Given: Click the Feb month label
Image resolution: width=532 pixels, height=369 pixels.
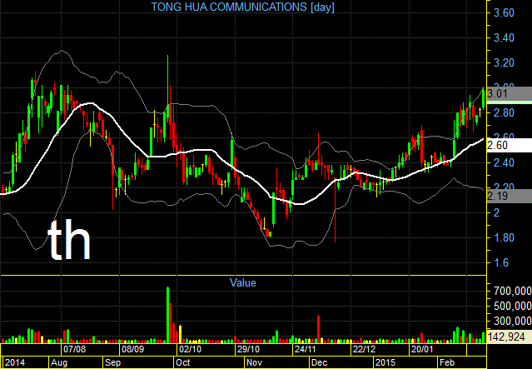Looking at the screenshot, I should click(447, 362).
